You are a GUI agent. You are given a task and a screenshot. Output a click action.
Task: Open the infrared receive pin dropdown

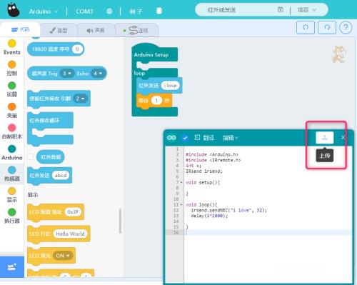[x=80, y=99]
